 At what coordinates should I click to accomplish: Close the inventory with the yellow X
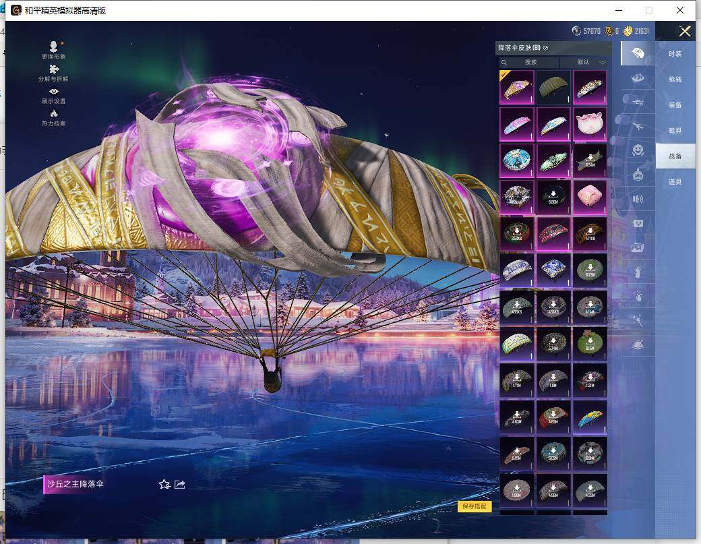click(x=685, y=31)
